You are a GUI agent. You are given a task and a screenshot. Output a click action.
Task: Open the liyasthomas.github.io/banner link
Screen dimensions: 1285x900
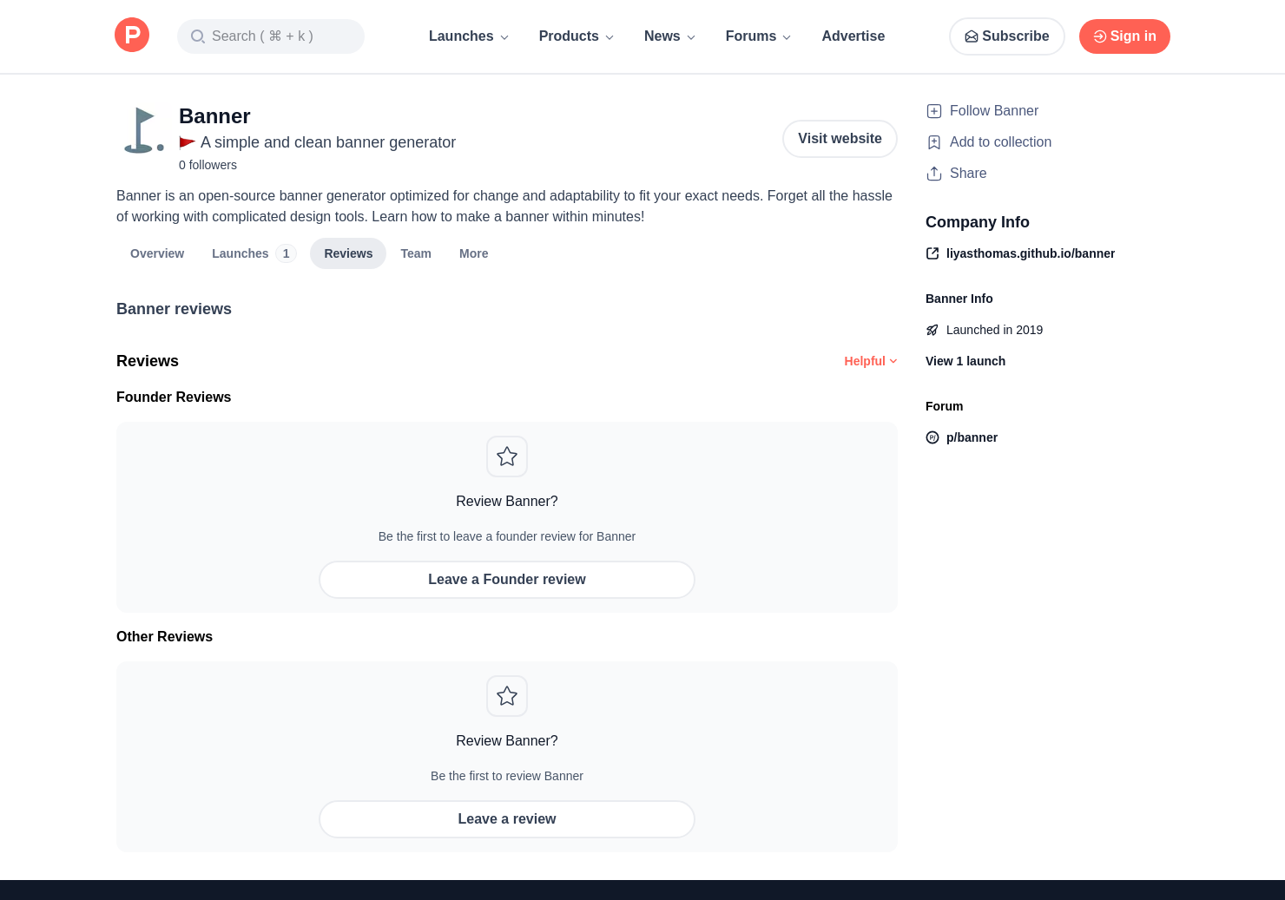(x=1031, y=253)
